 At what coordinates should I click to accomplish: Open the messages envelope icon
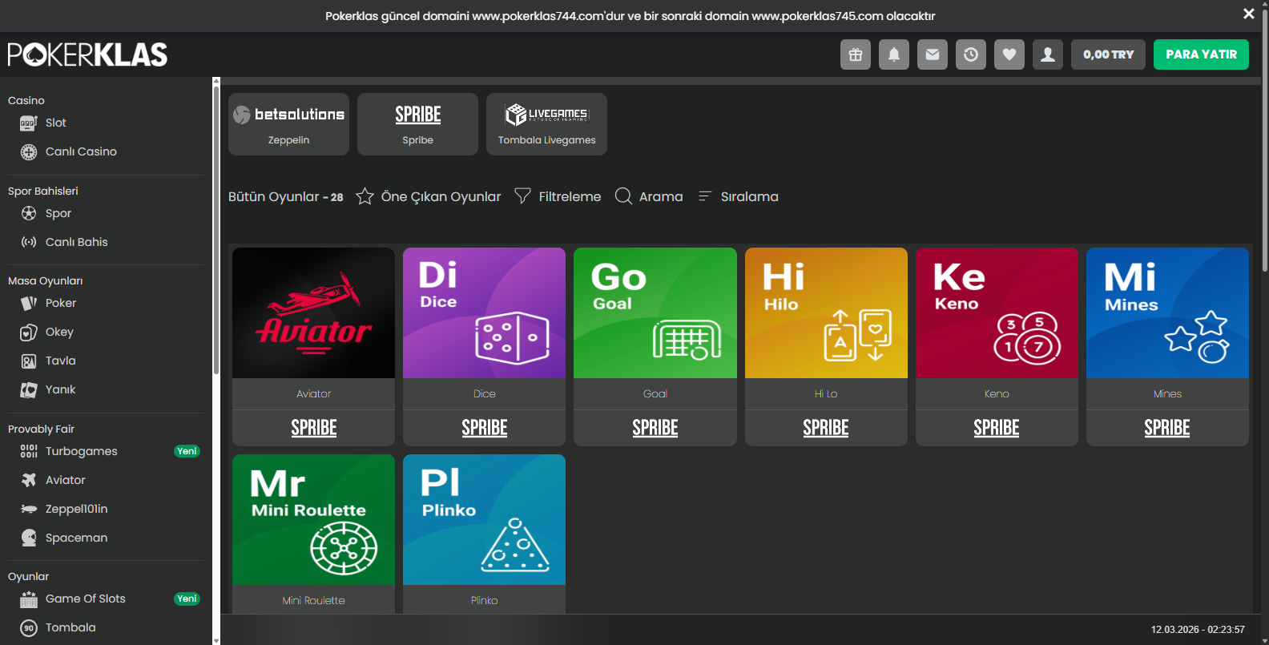coord(932,54)
